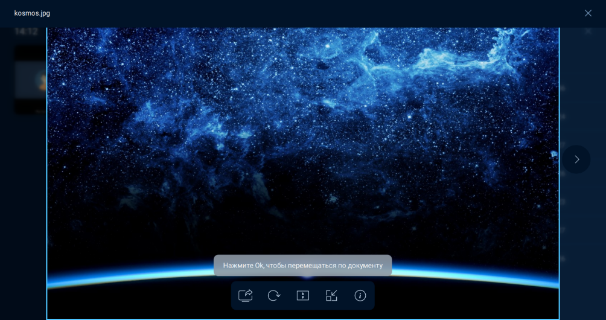Click the dark center of the space image
This screenshot has width=606, height=320.
302,199
